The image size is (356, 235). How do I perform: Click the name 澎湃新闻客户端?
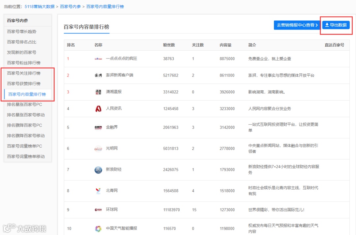tap(119, 75)
